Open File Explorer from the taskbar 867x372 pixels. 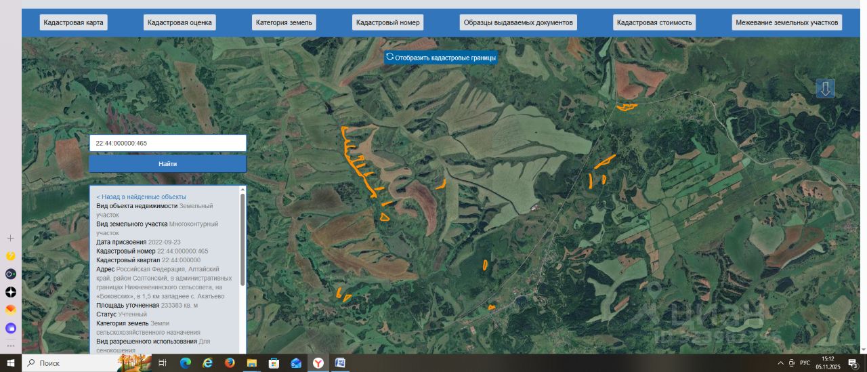click(251, 363)
